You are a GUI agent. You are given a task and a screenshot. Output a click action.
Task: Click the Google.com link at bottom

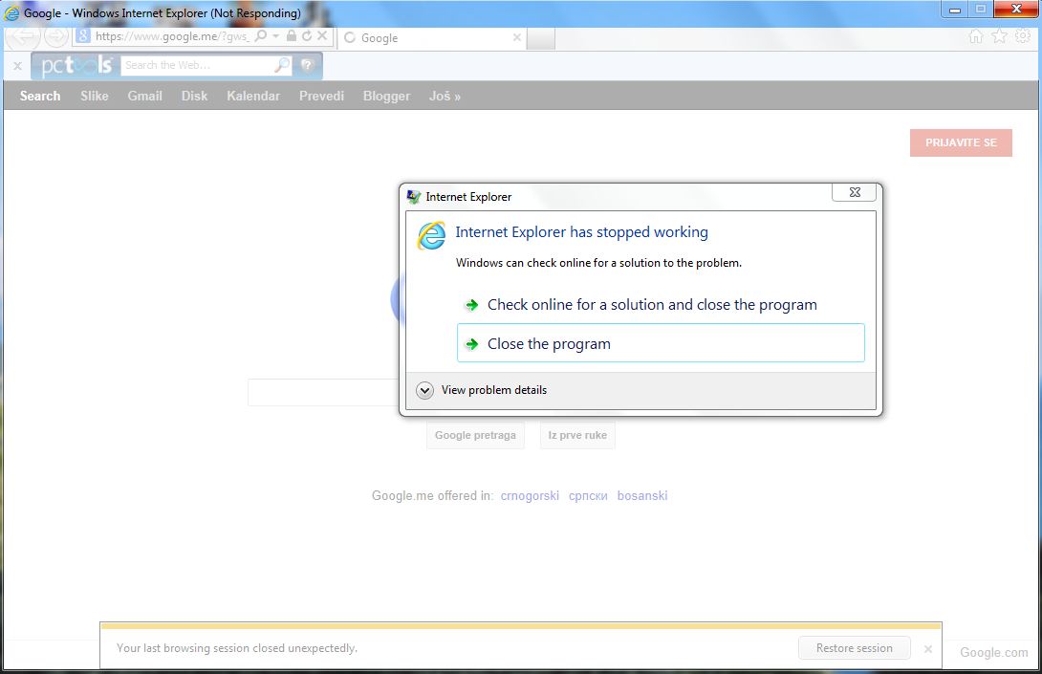pos(993,653)
